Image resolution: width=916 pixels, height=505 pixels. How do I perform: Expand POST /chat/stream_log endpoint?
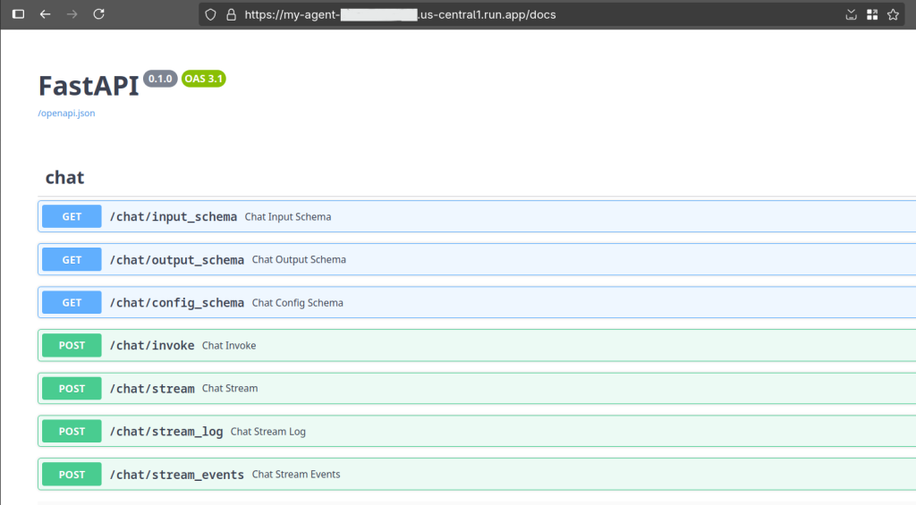pos(477,432)
